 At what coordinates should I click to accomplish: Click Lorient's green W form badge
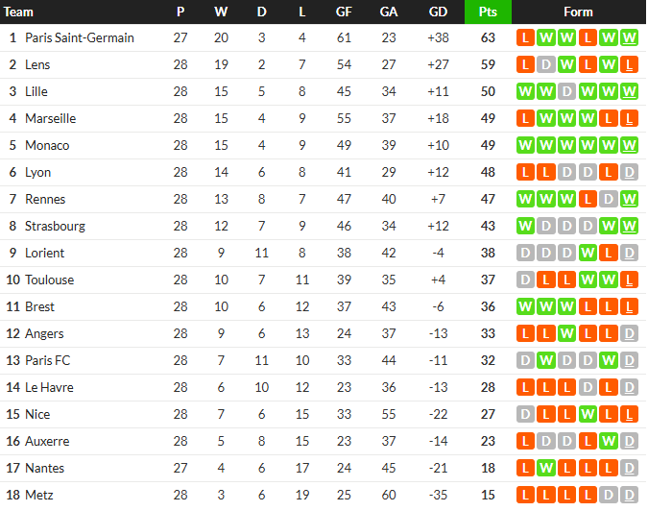588,253
